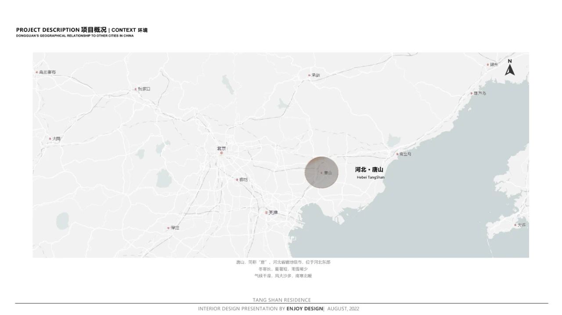Viewport: 562px width, 315px height.
Task: Select the Huludao (葫芦岛) map marker
Action: click(x=471, y=93)
